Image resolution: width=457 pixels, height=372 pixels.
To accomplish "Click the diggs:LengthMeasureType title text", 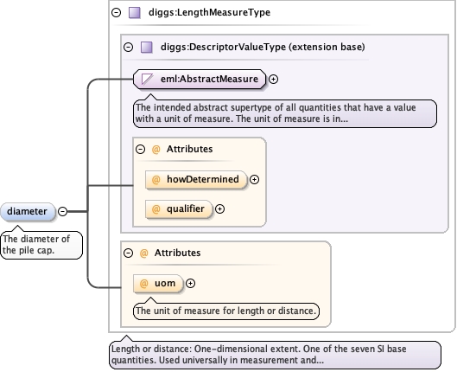I will point(209,13).
